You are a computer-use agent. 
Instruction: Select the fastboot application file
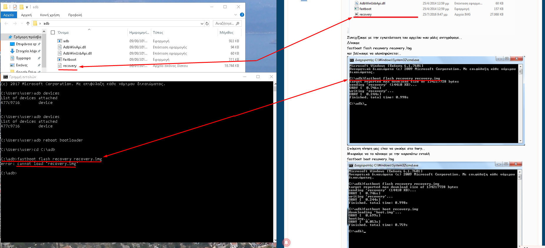coord(69,60)
